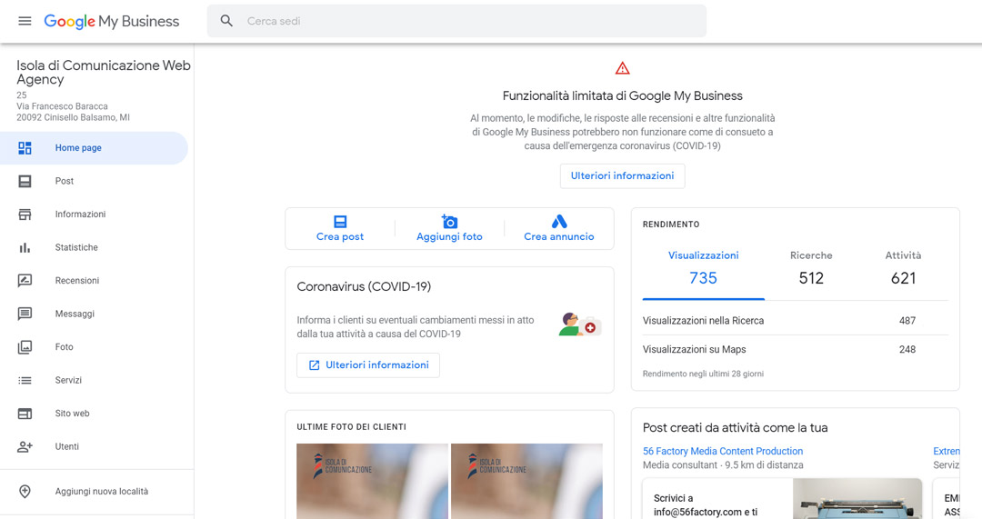Viewport: 982px width, 519px height.
Task: Click the Informazioni storefront icon
Action: tap(25, 215)
